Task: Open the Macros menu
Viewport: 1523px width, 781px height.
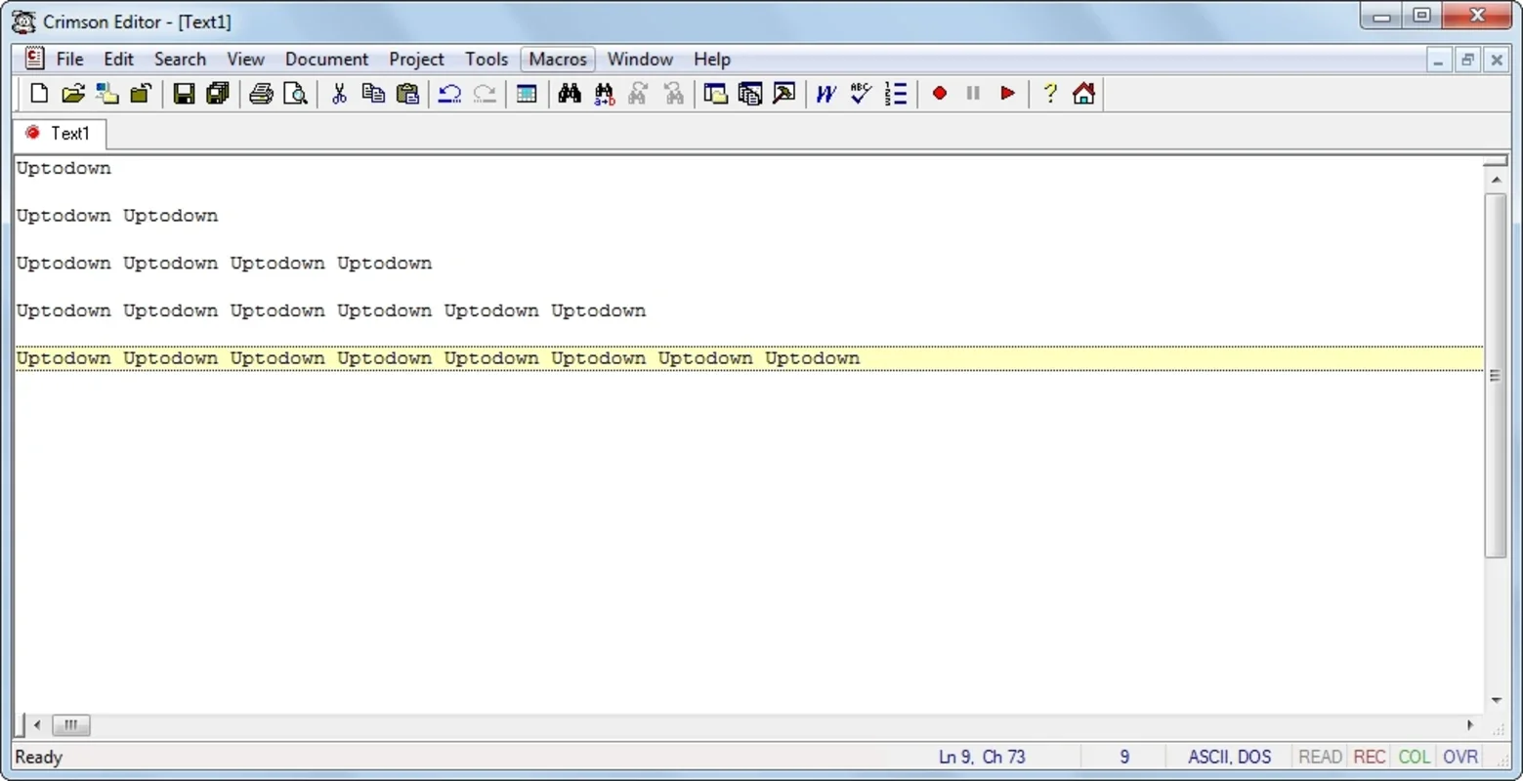Action: [x=558, y=60]
